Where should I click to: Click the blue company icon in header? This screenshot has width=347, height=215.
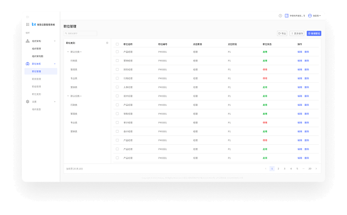(287, 16)
